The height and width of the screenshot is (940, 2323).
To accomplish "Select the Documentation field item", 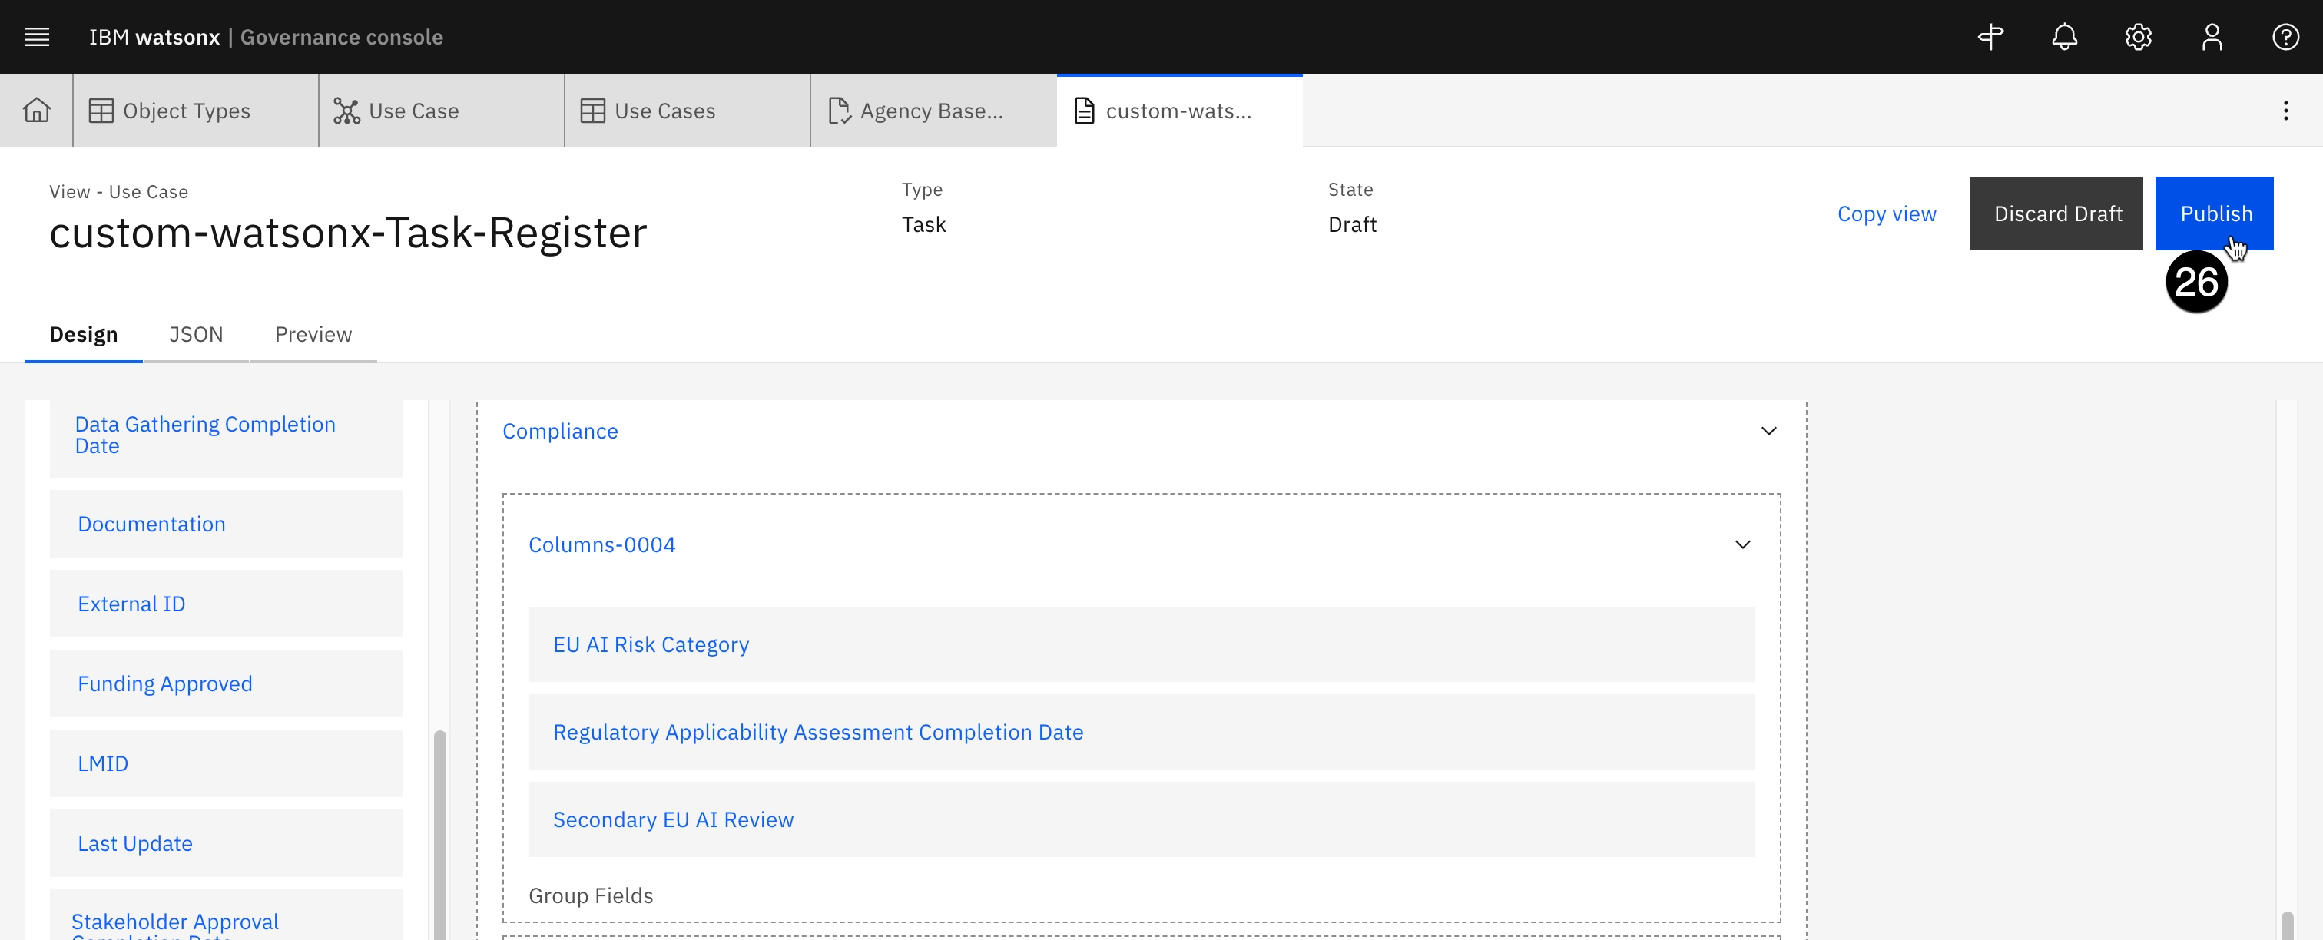I will pos(225,524).
